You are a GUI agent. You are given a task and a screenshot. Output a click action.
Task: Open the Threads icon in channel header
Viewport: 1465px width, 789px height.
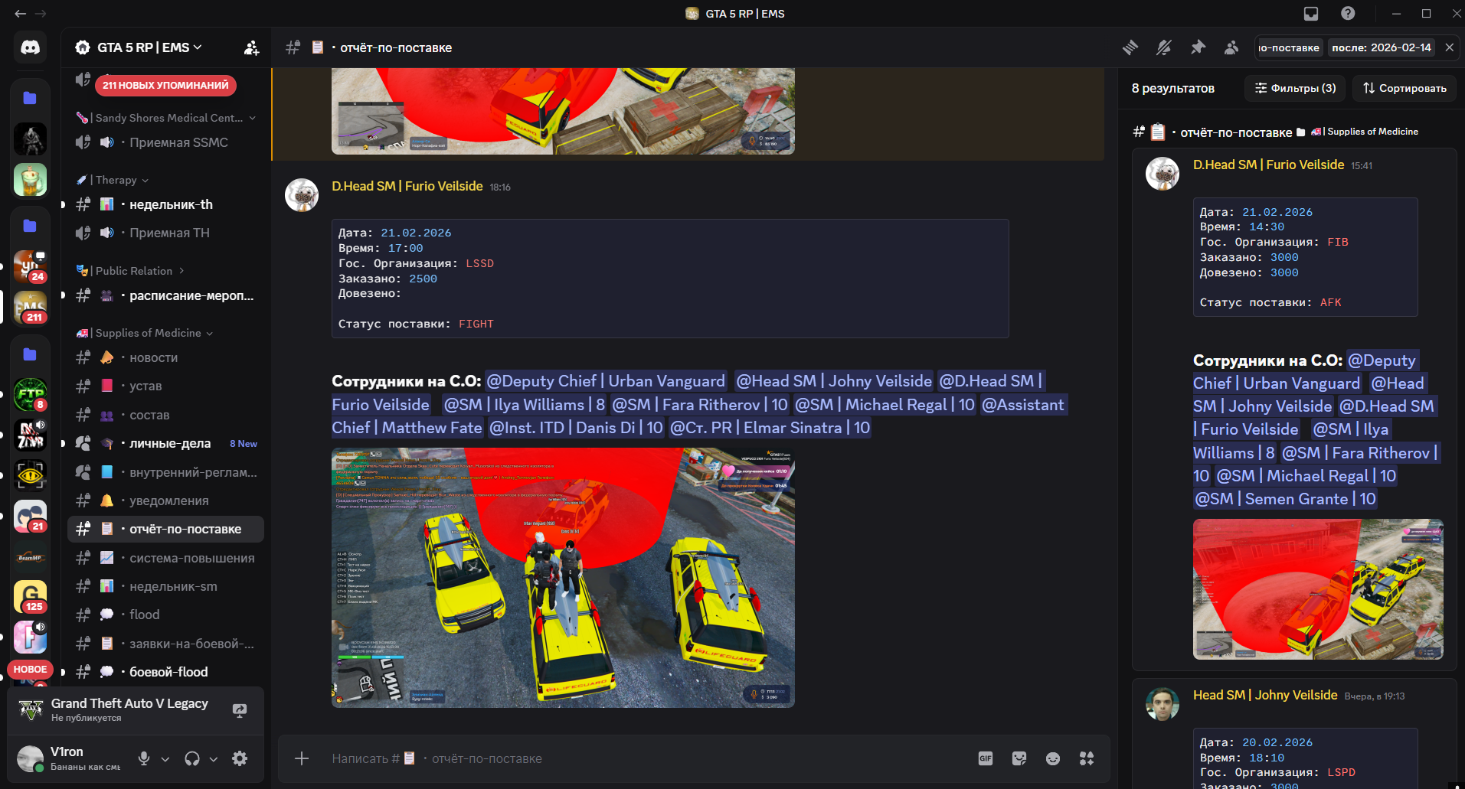pyautogui.click(x=1130, y=47)
